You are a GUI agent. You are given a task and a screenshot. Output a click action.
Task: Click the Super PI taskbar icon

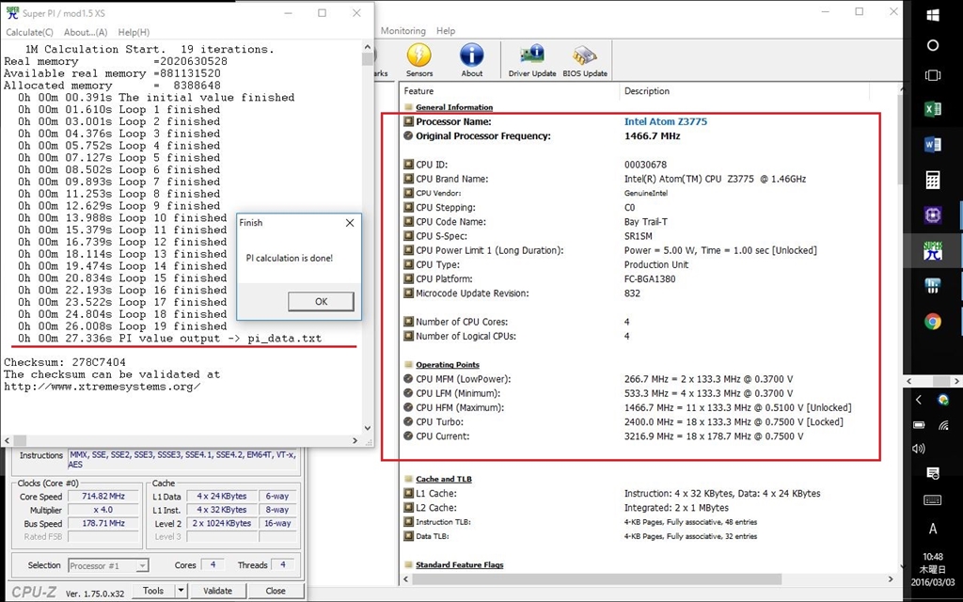(933, 249)
